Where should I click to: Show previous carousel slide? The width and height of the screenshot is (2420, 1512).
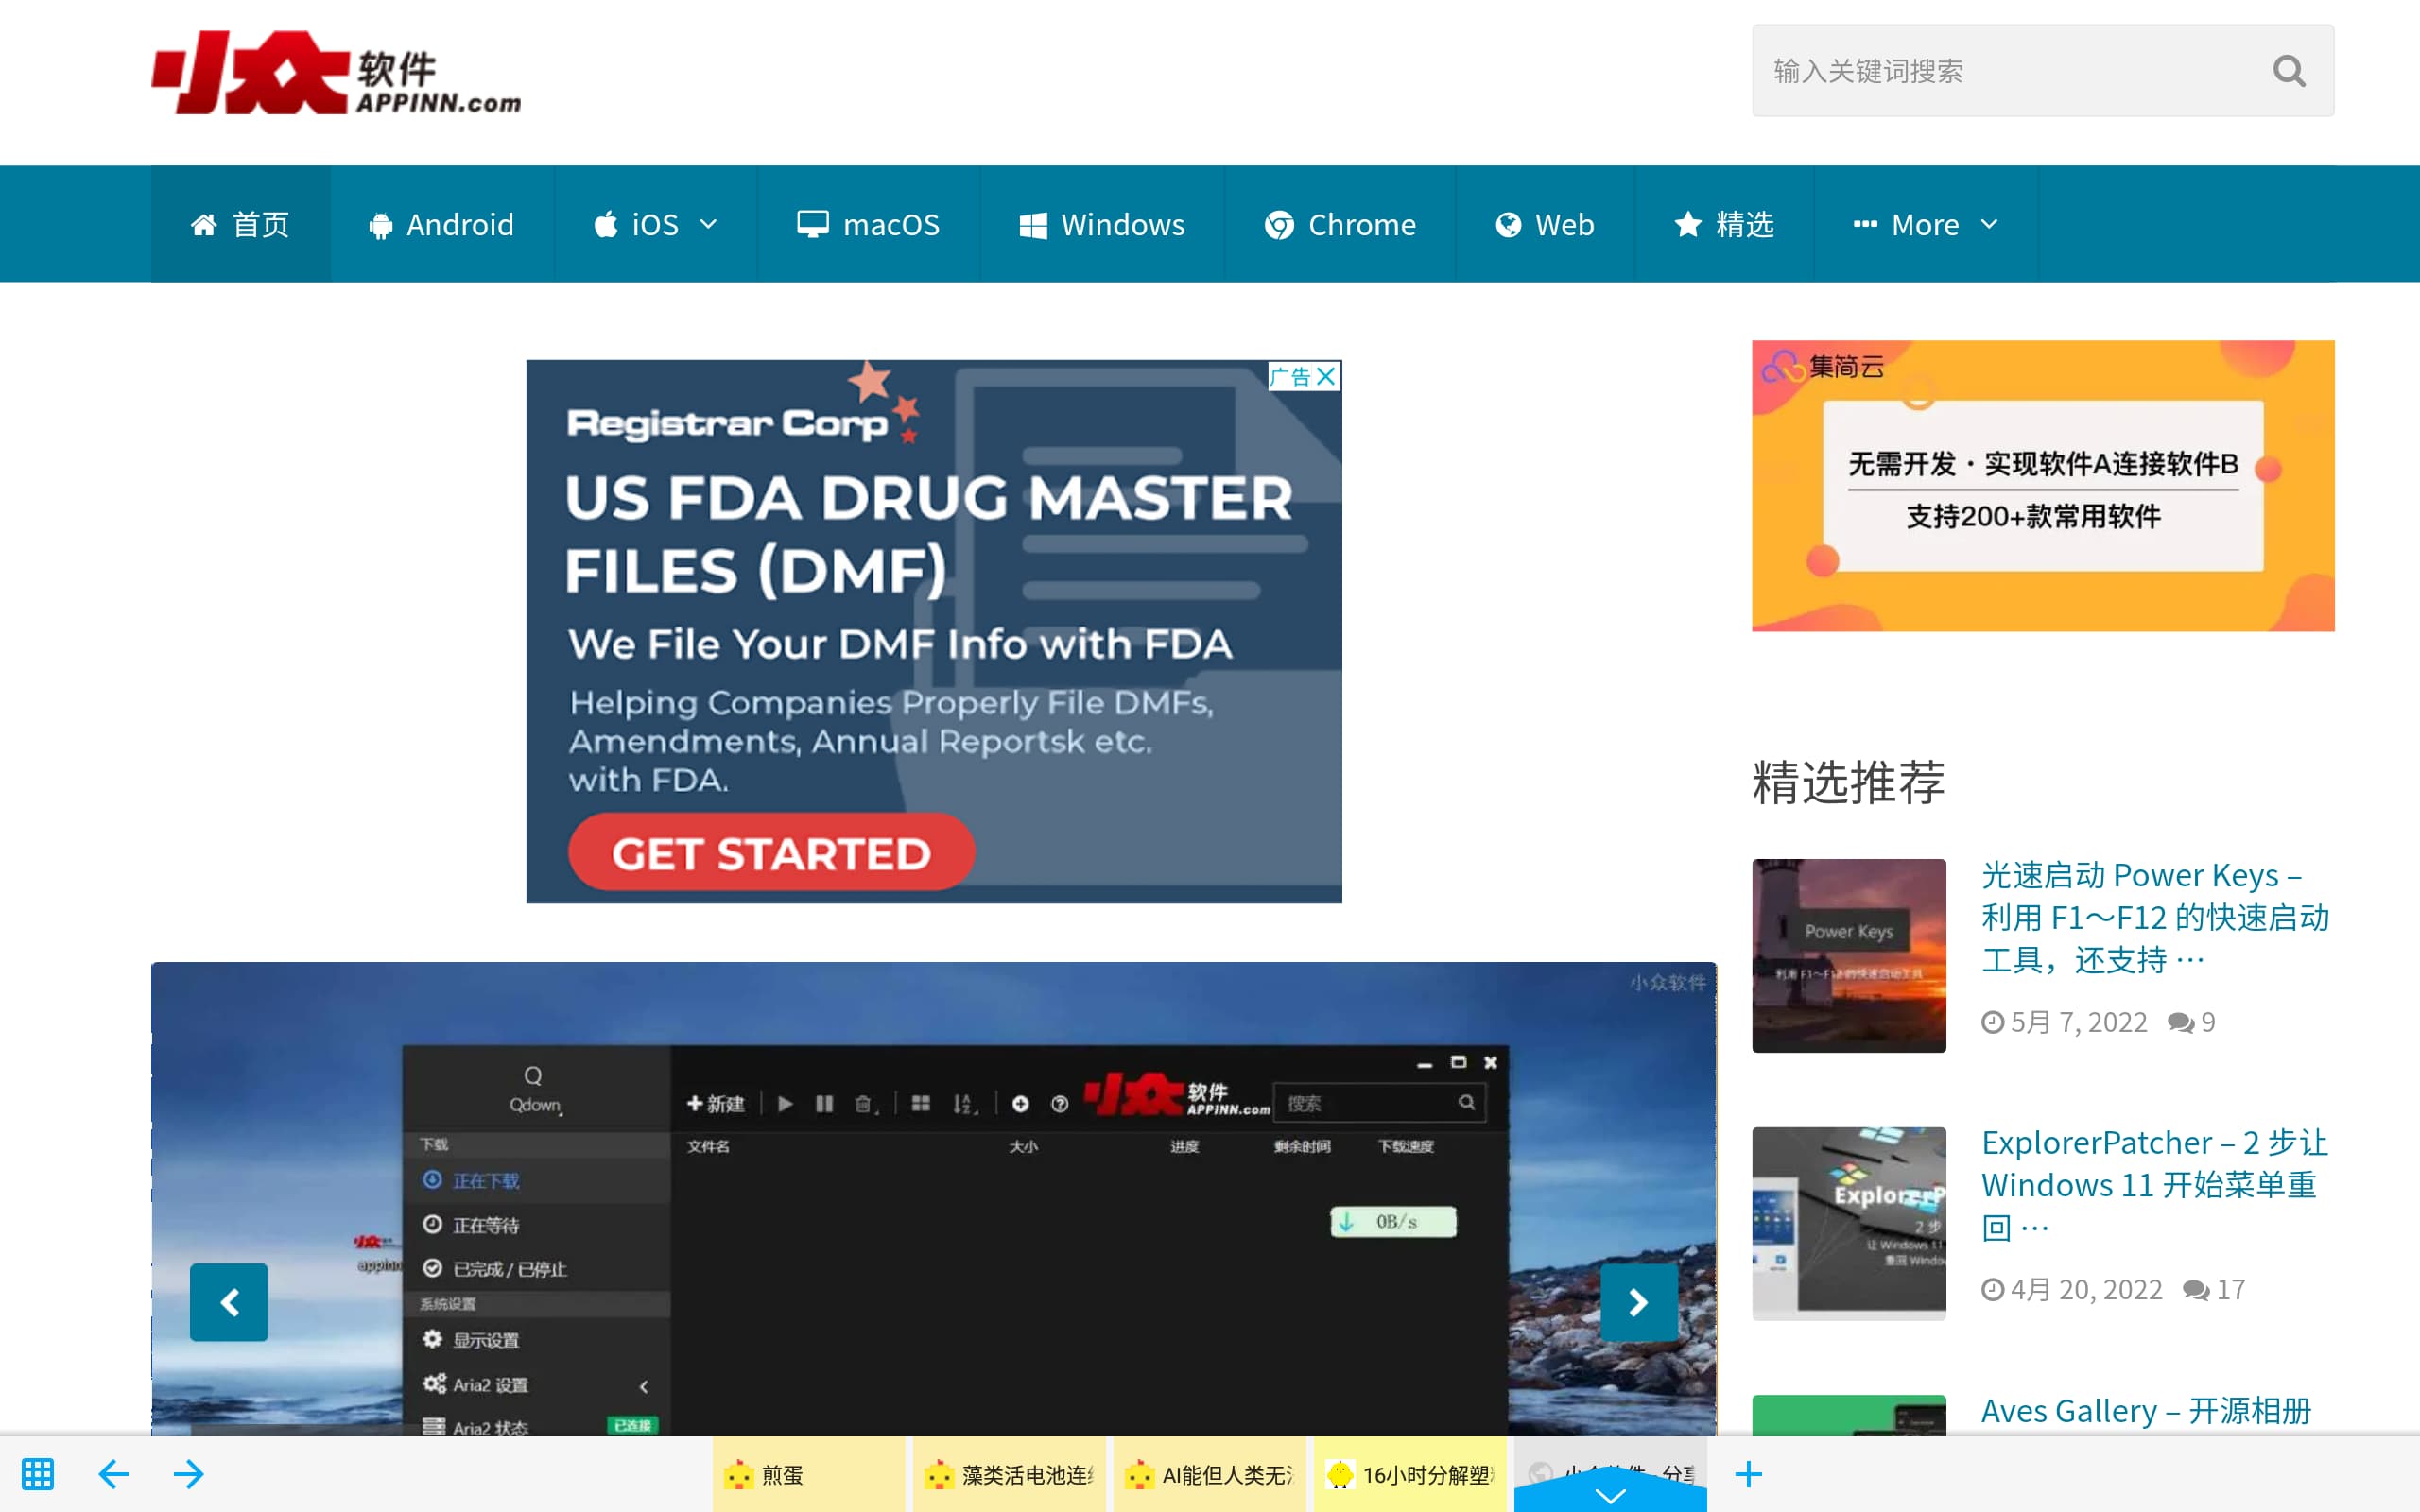[229, 1301]
